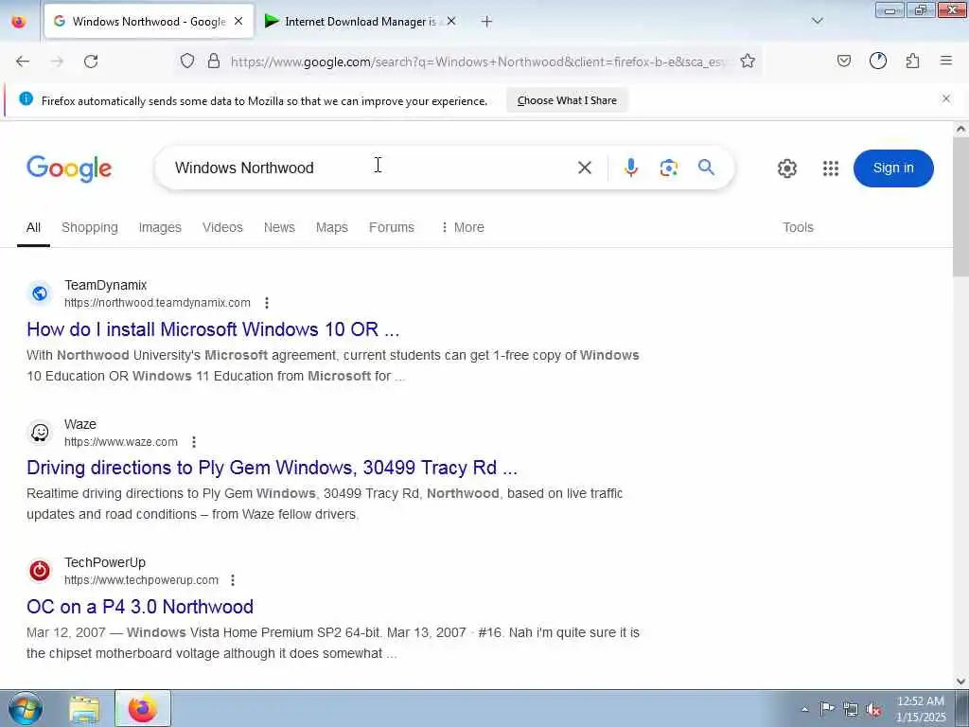Switch to Images results
969x727 pixels.
(x=160, y=227)
